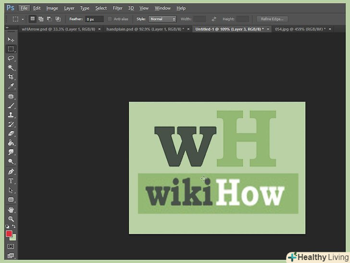
Task: Click the Refine Edge button
Action: click(272, 19)
